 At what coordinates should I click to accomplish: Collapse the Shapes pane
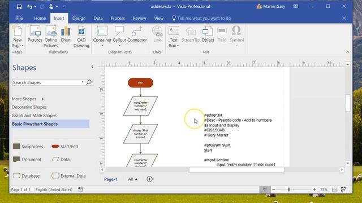pyautogui.click(x=92, y=67)
